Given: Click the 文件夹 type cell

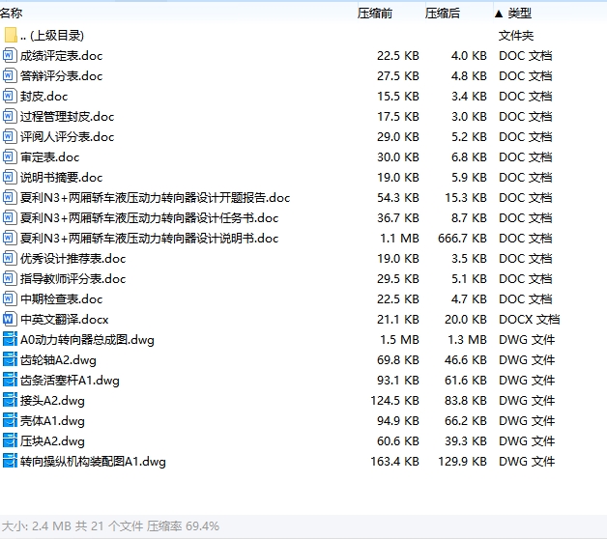Looking at the screenshot, I should [x=516, y=36].
